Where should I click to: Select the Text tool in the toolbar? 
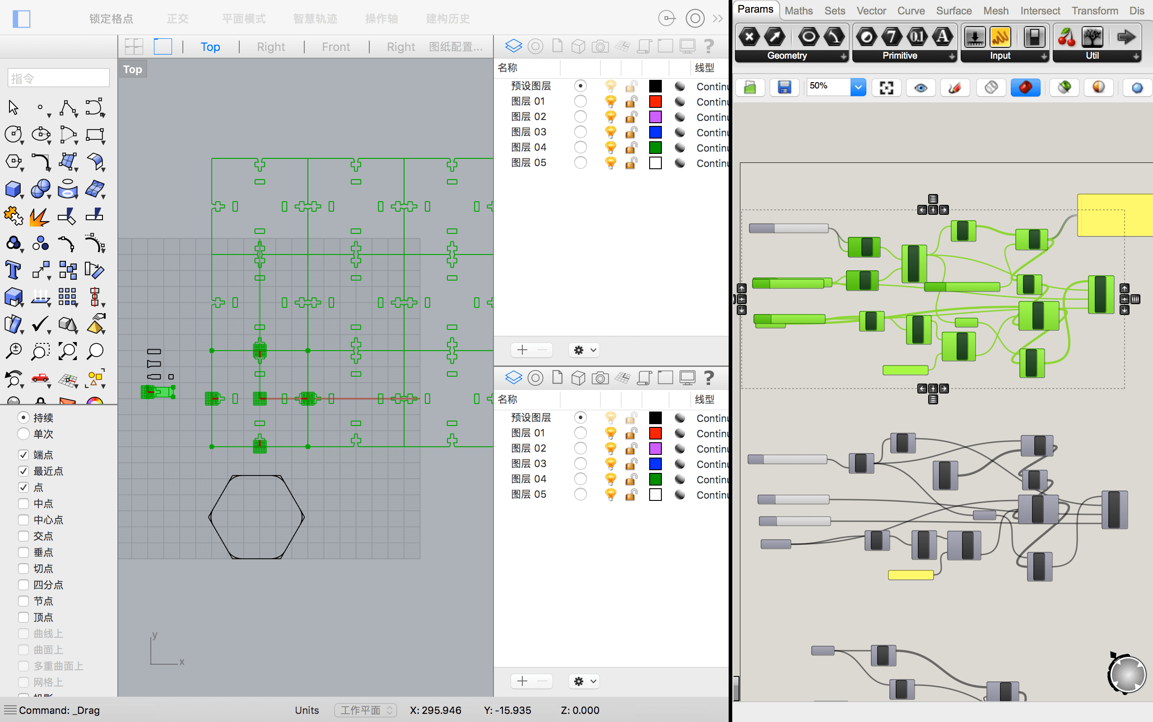(x=13, y=270)
